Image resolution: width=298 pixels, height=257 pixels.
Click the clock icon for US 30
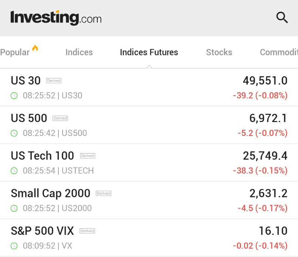(x=14, y=96)
